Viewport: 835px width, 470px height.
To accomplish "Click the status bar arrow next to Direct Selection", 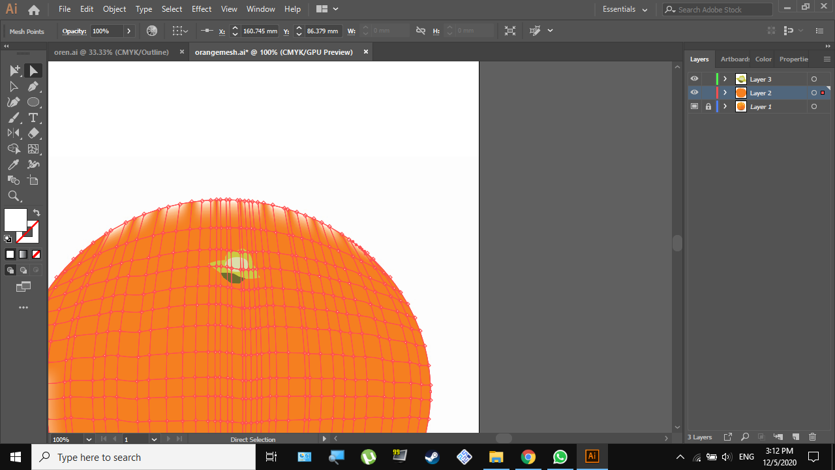I will [x=324, y=439].
